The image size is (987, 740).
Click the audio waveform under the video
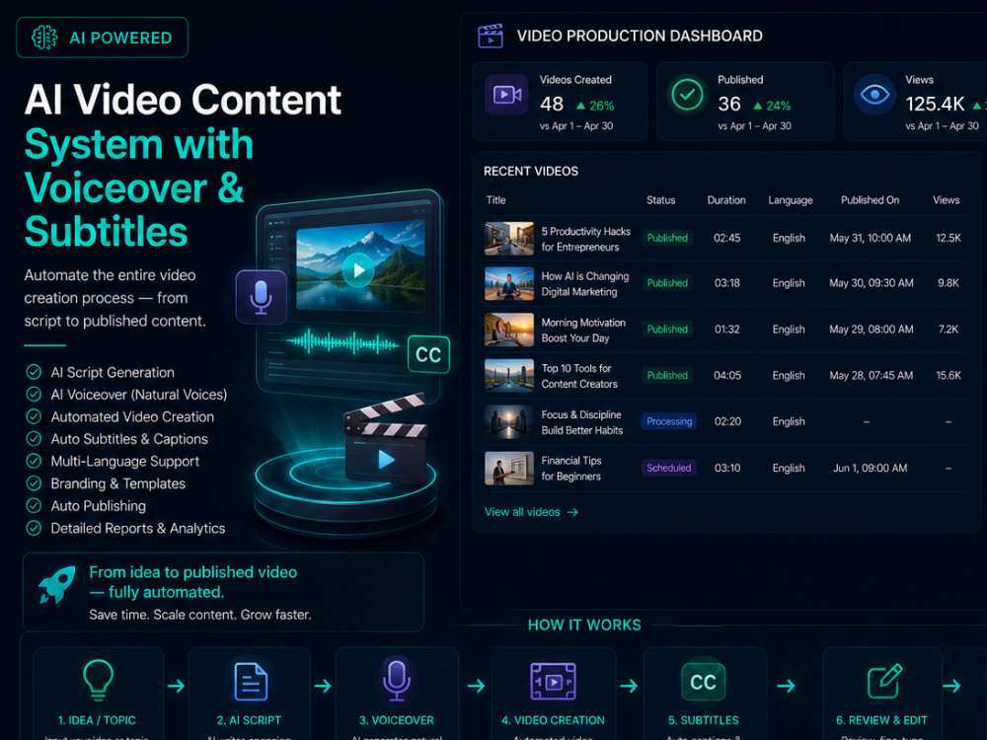click(343, 343)
